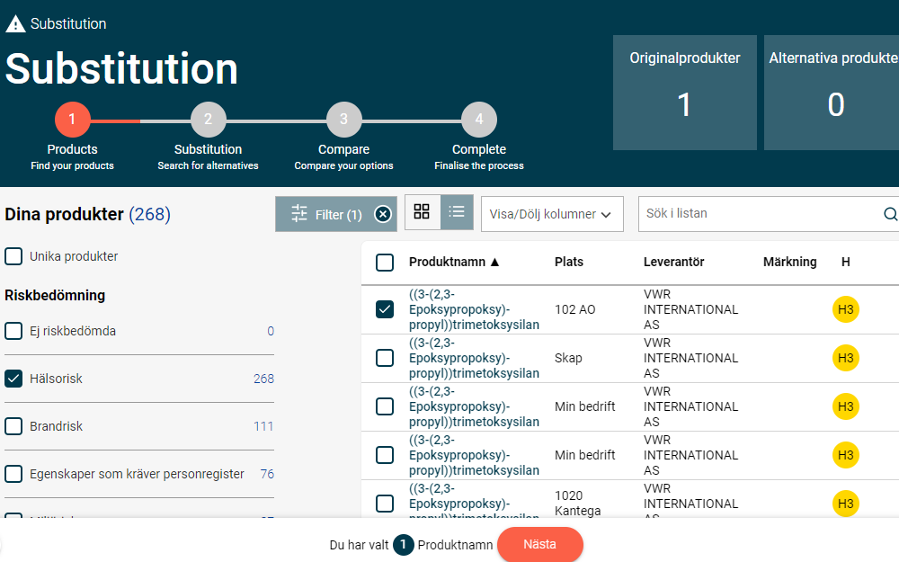The height and width of the screenshot is (562, 899).
Task: Enable the Brandrisk filter
Action: coord(13,426)
